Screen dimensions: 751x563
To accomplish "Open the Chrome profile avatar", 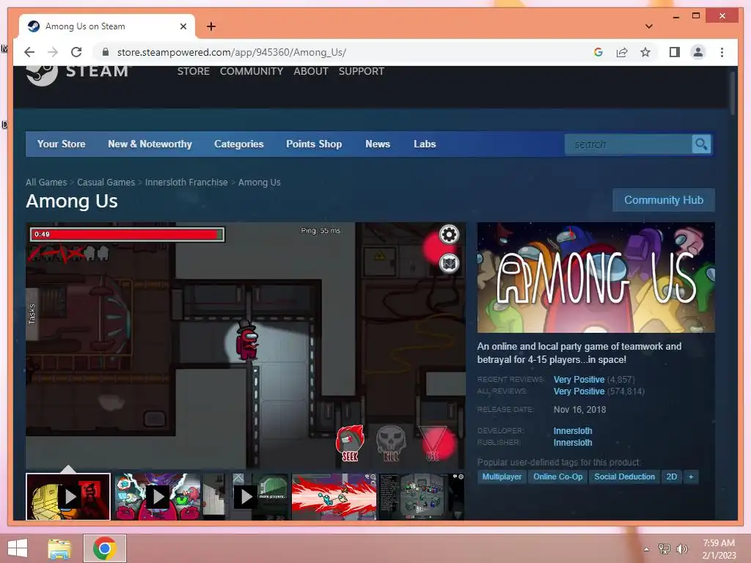I will [698, 52].
